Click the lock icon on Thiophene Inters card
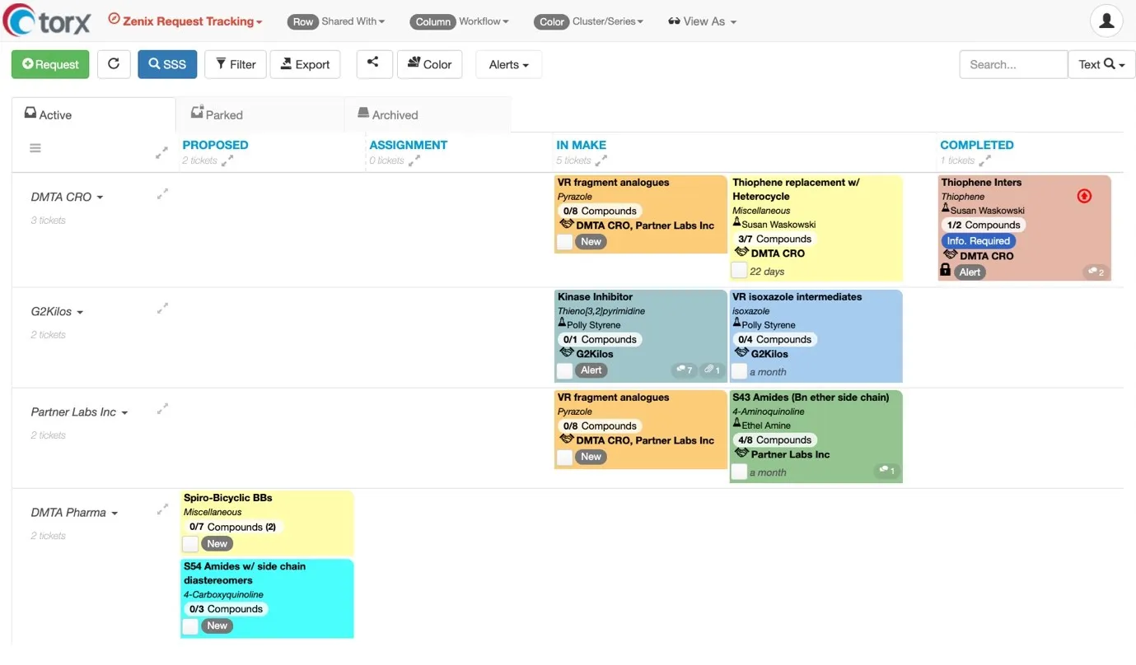1136x665 pixels. tap(945, 270)
